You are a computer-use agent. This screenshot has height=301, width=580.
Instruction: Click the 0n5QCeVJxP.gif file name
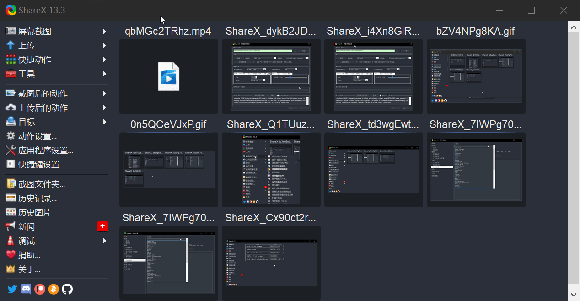coord(168,124)
